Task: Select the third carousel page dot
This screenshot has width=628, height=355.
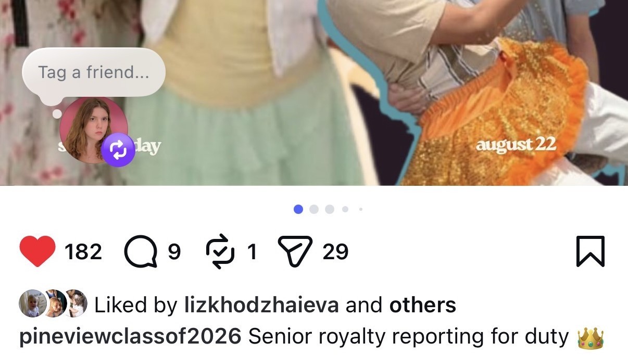Action: tap(330, 209)
